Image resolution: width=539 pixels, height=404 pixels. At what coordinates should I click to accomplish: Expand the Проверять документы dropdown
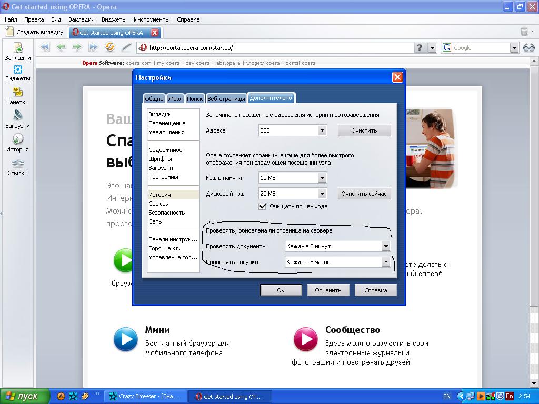coord(386,246)
